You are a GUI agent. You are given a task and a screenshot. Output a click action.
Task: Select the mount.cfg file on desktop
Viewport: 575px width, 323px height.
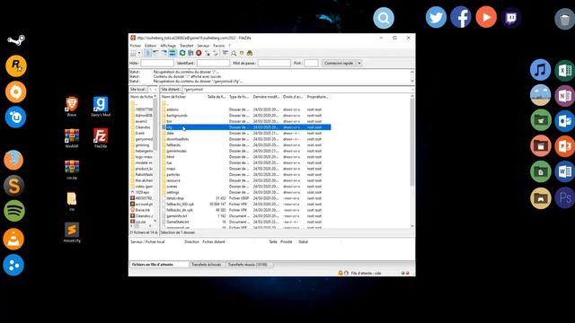point(72,232)
